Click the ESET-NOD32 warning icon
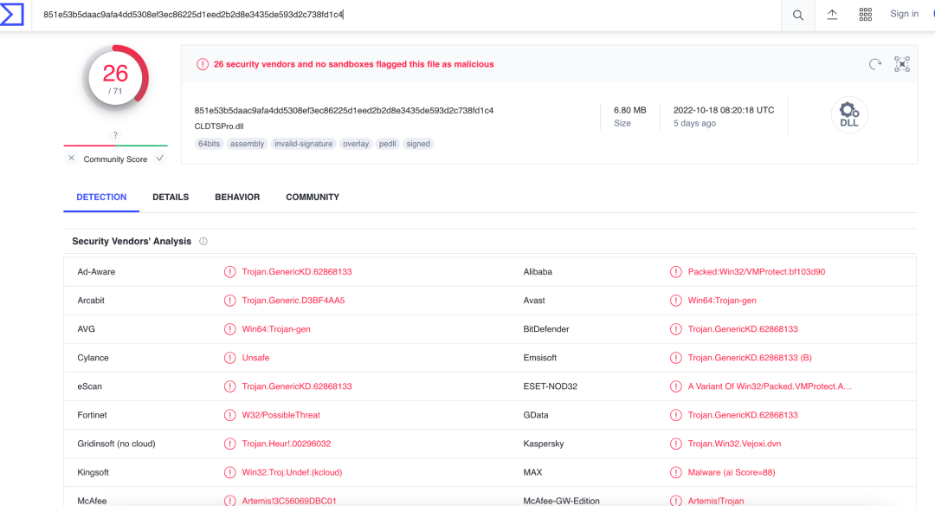This screenshot has width=935, height=506. pyautogui.click(x=675, y=386)
